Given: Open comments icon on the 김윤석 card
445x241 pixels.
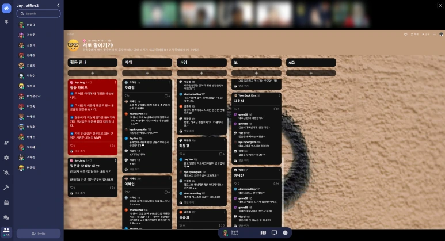Looking at the screenshot, I should (x=276, y=109).
